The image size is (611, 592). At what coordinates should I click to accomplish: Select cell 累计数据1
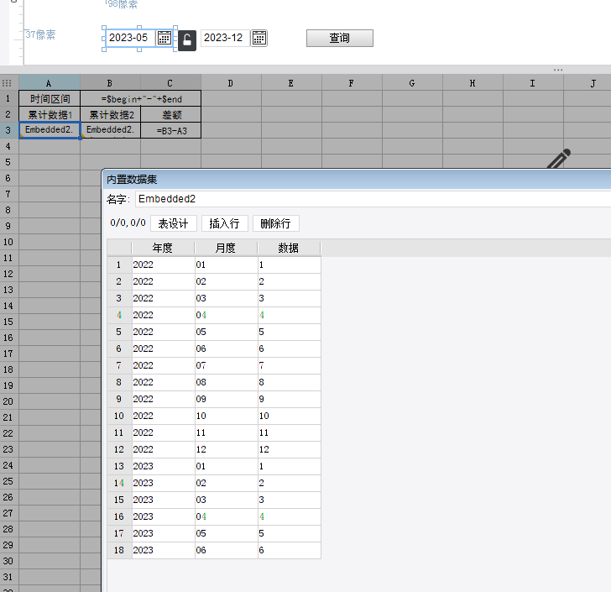(x=50, y=115)
